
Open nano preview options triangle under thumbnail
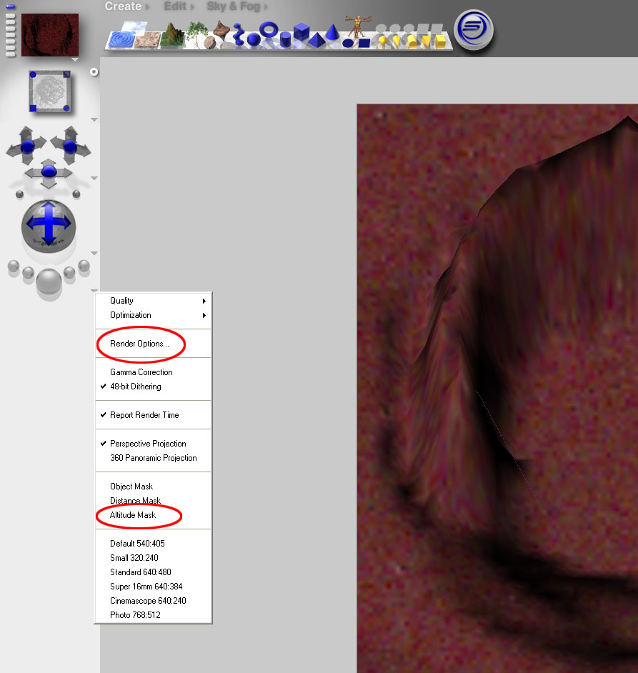(75, 60)
